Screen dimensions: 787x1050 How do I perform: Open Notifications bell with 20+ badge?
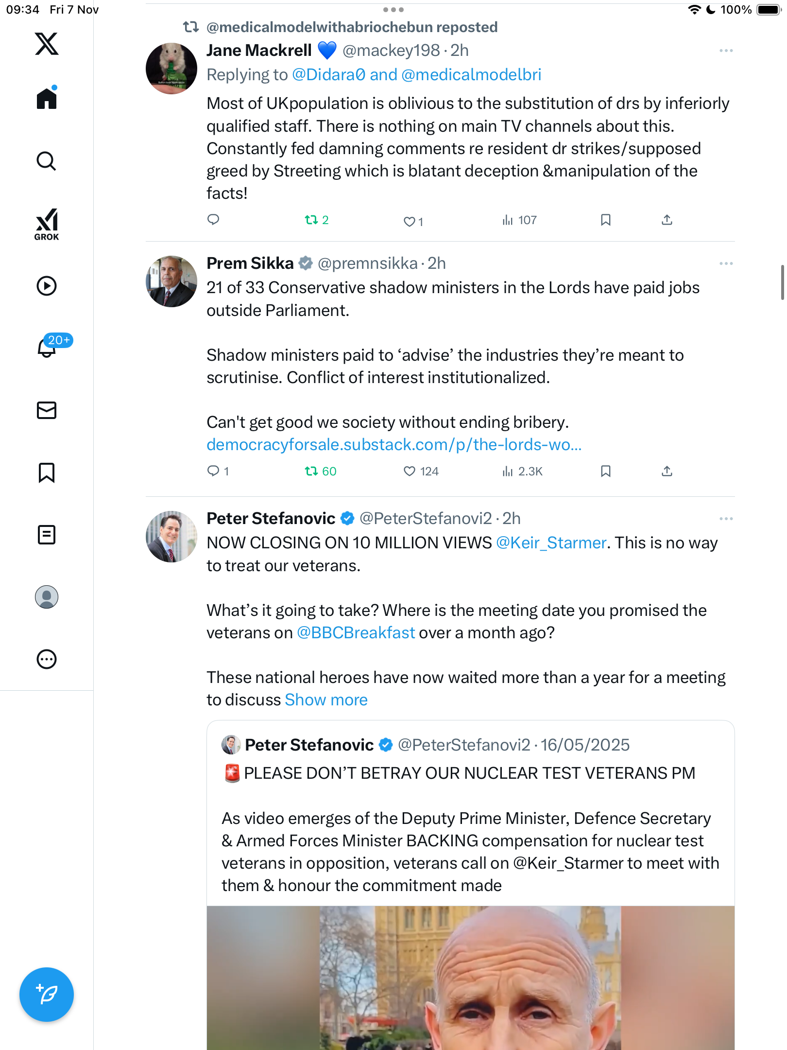point(48,347)
